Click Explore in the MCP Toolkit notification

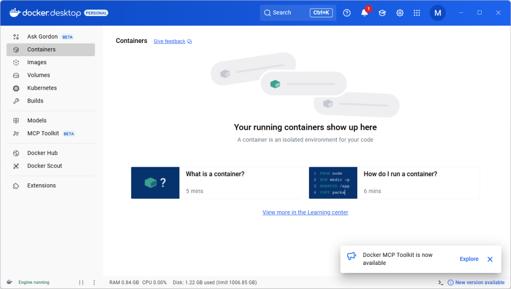click(469, 259)
